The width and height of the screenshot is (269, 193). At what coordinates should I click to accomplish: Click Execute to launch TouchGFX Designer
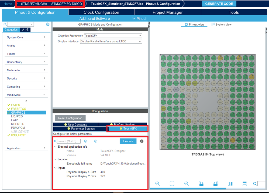(128, 141)
